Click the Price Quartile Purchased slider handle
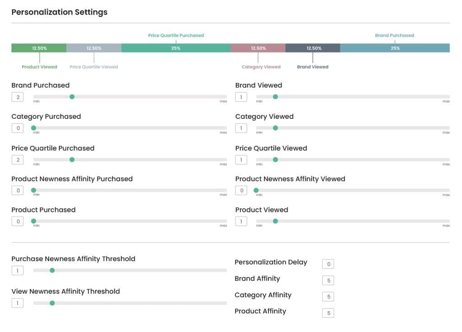Screen dimensions: 462x332 tap(72, 159)
